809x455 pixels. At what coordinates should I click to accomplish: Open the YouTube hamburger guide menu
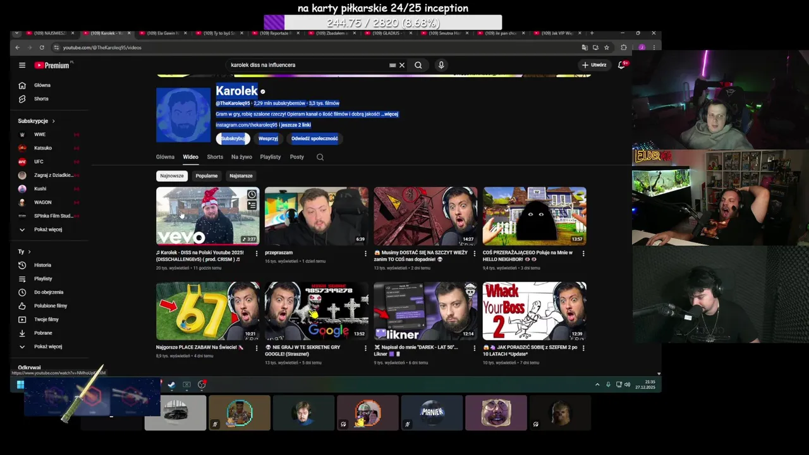[x=22, y=65]
